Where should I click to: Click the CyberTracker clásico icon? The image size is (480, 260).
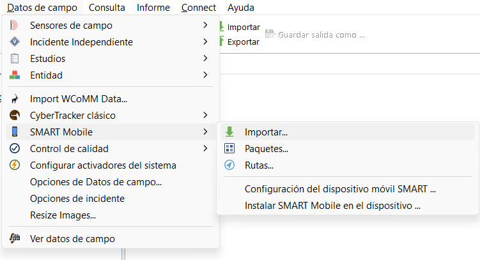[x=15, y=116]
